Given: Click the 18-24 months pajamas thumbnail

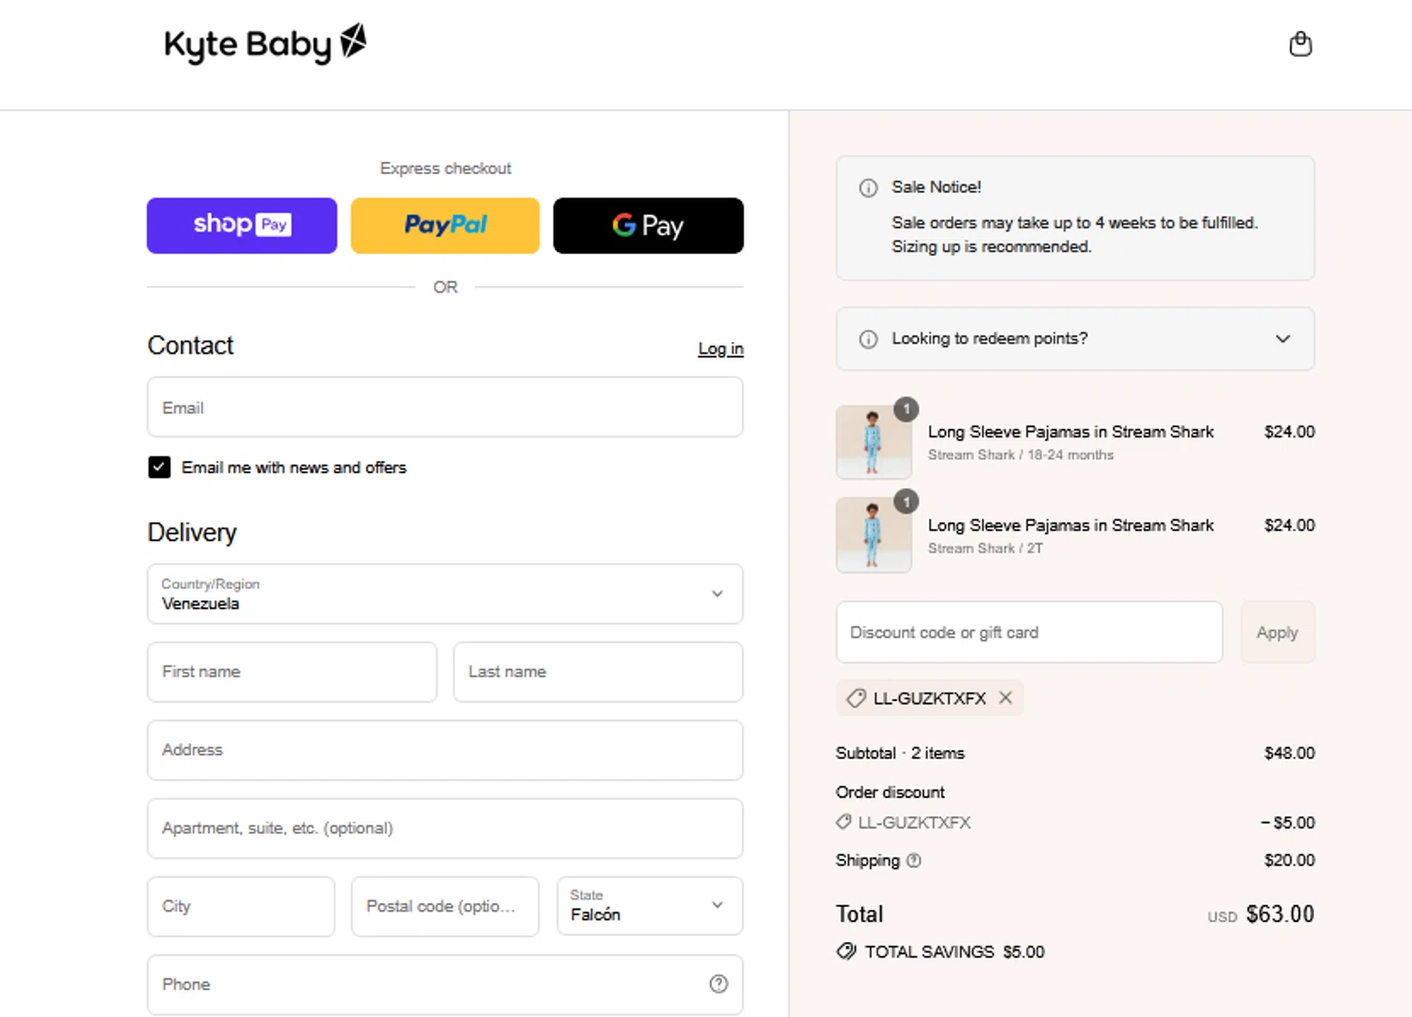Looking at the screenshot, I should (x=874, y=442).
